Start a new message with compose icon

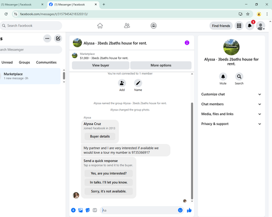[58, 39]
